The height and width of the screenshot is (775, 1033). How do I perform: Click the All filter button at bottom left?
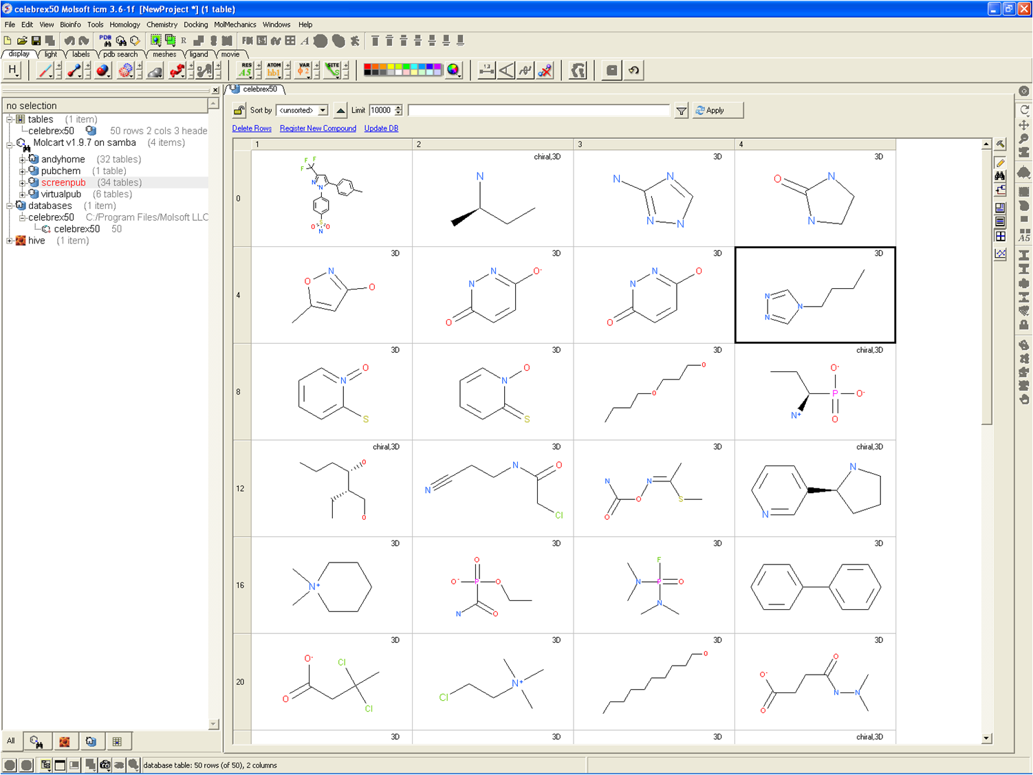click(11, 741)
